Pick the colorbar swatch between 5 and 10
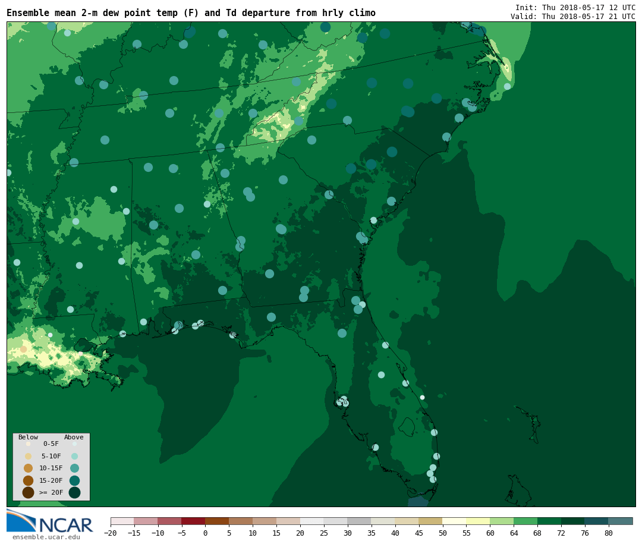This screenshot has height=544, width=642. 241,521
